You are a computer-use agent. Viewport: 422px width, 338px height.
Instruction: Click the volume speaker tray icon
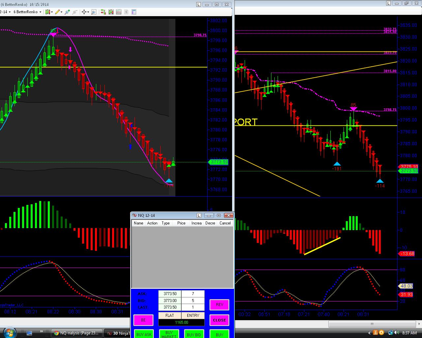[397, 333]
